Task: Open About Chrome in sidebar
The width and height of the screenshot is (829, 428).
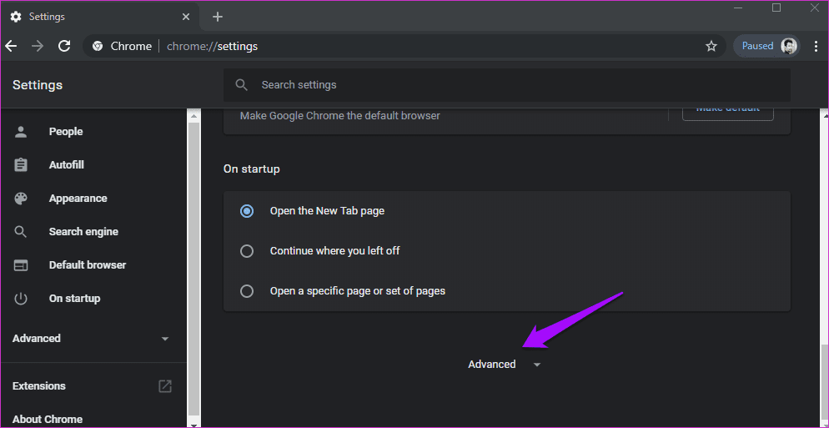Action: (48, 420)
